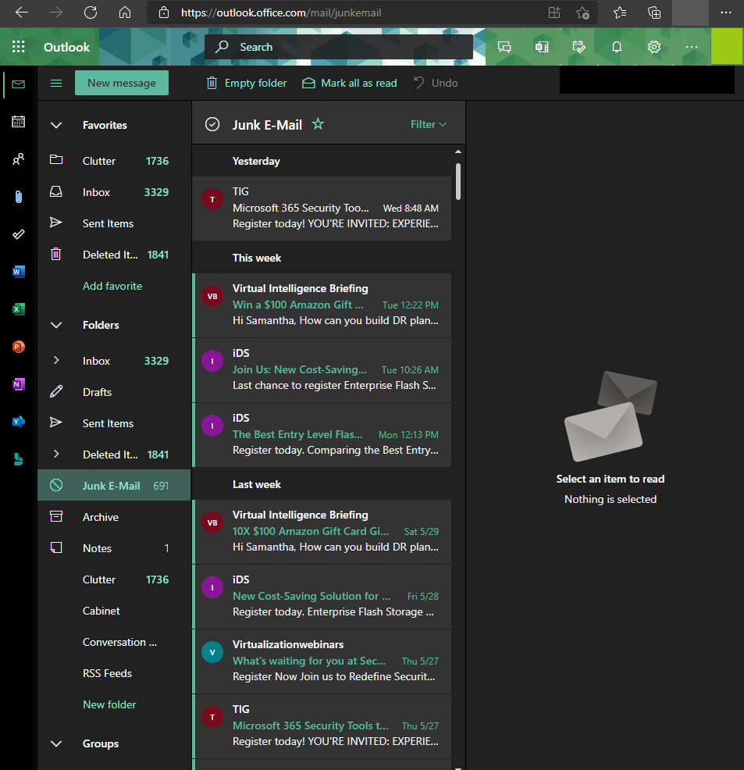Toggle the navigation pane hamburger button
The height and width of the screenshot is (770, 744).
56,83
